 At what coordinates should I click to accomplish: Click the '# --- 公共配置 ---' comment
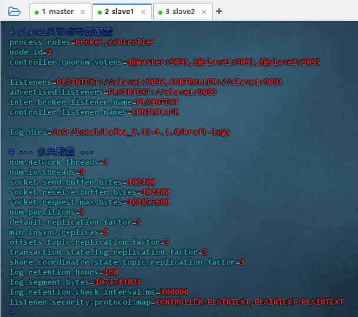click(51, 152)
